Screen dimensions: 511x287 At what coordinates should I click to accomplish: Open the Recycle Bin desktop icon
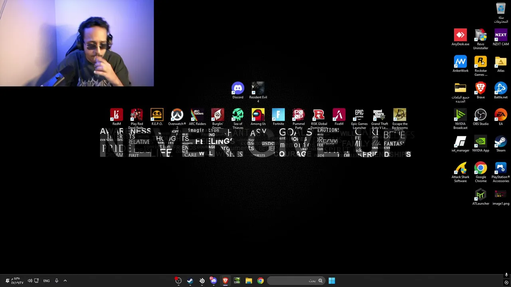(501, 13)
